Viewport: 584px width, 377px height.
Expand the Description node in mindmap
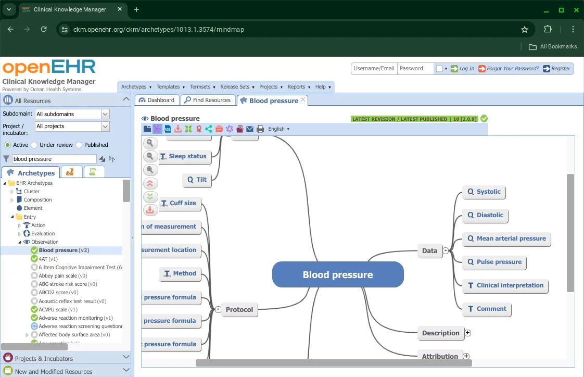coord(467,333)
